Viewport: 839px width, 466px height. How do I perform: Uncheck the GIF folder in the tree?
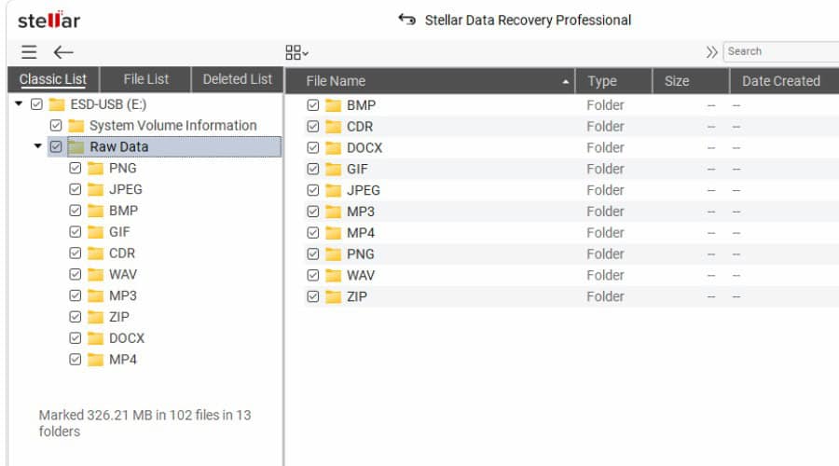(75, 232)
